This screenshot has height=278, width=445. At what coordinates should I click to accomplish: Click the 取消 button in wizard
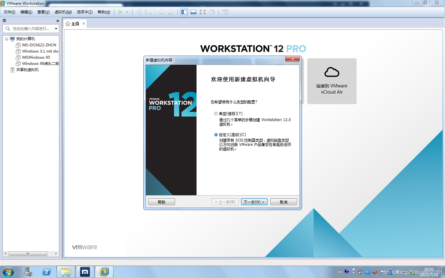coord(284,202)
